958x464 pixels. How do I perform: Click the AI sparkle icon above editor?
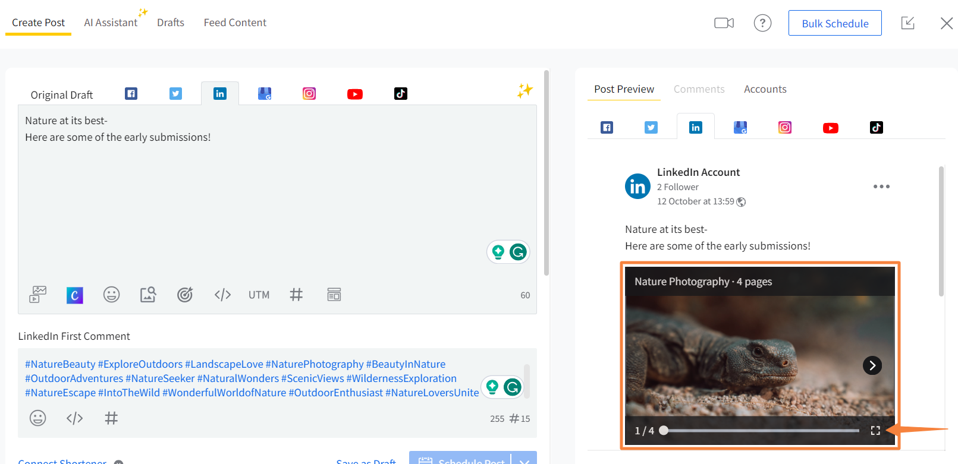click(x=524, y=91)
